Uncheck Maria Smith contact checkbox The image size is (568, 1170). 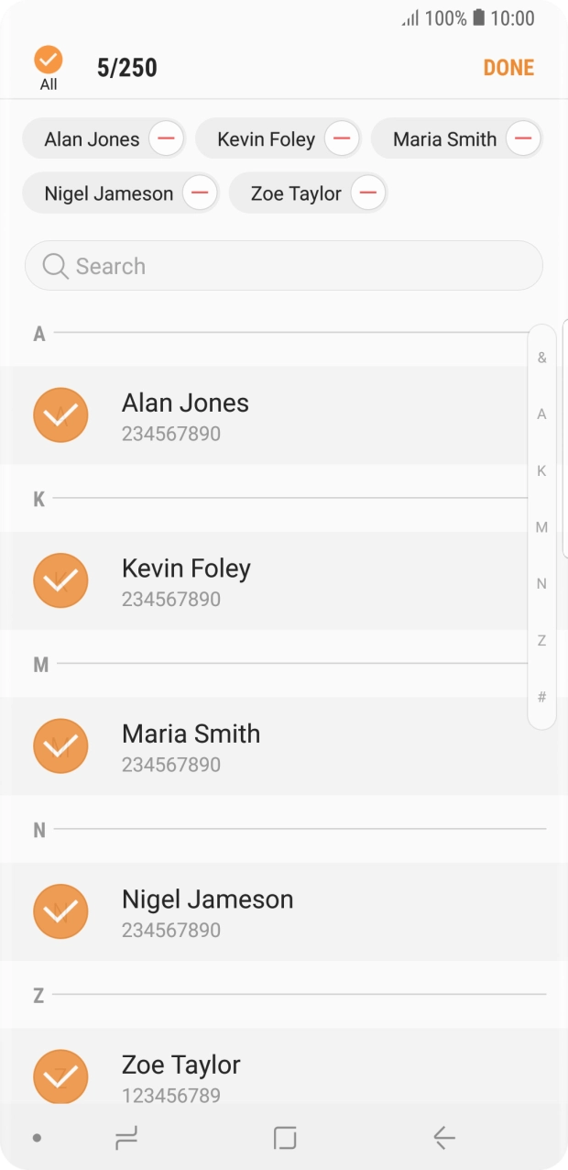(x=60, y=746)
